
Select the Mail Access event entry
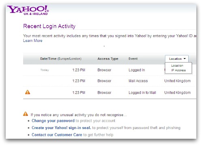138,81
